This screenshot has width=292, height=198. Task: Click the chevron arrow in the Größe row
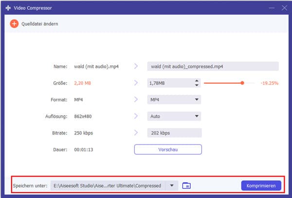pyautogui.click(x=136, y=83)
